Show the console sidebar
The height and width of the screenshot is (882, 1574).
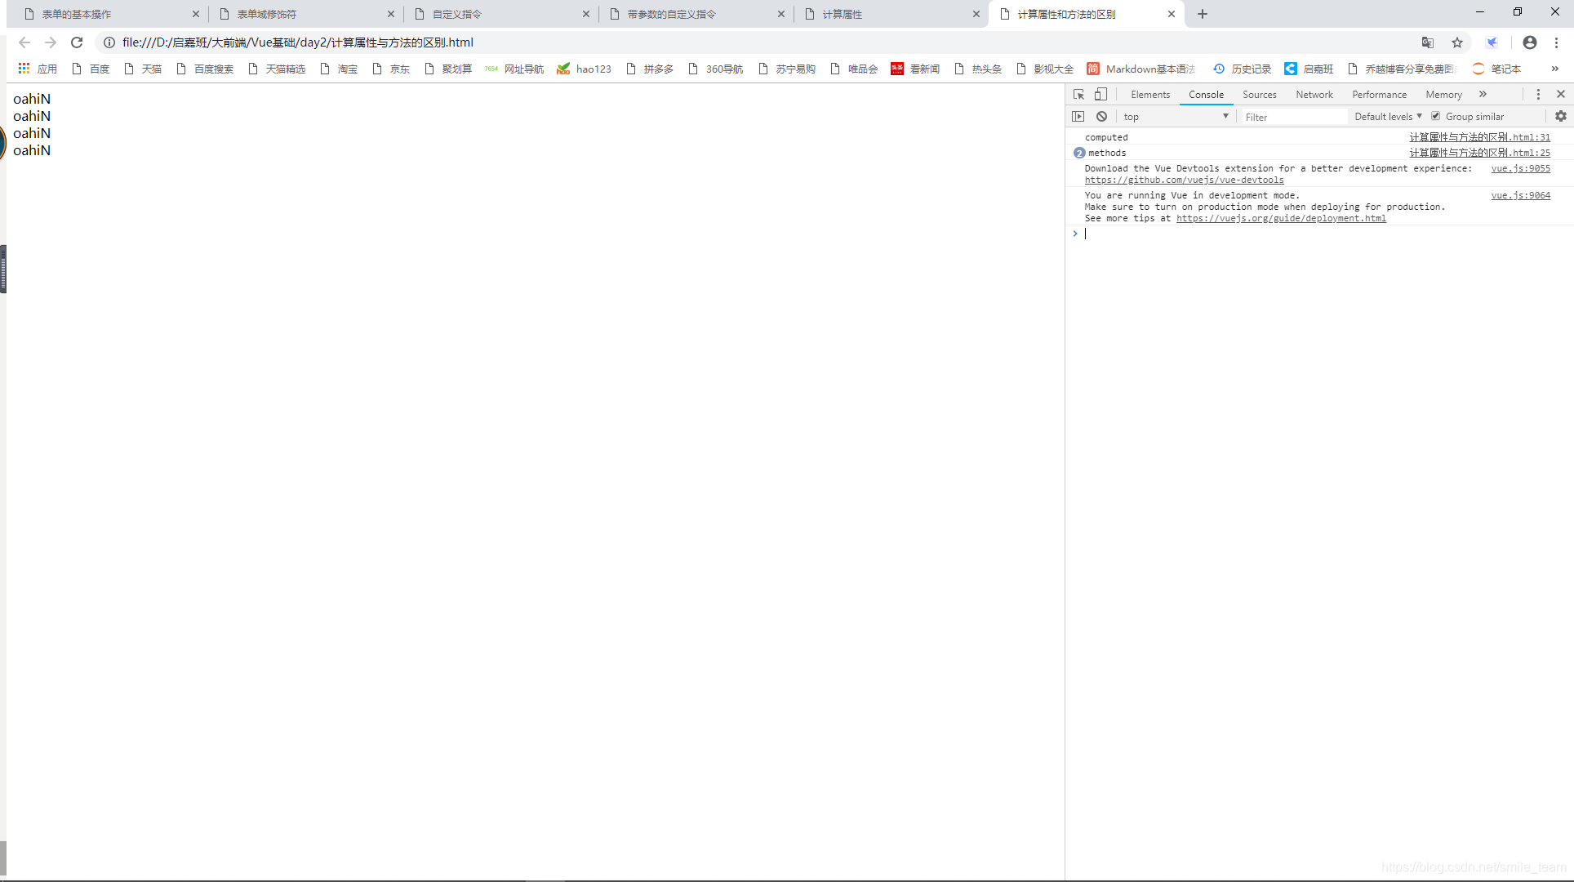(1078, 117)
